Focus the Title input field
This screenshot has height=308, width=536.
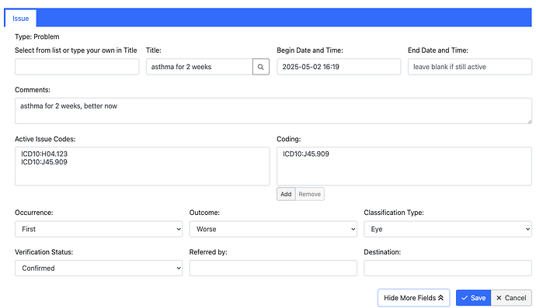click(200, 67)
